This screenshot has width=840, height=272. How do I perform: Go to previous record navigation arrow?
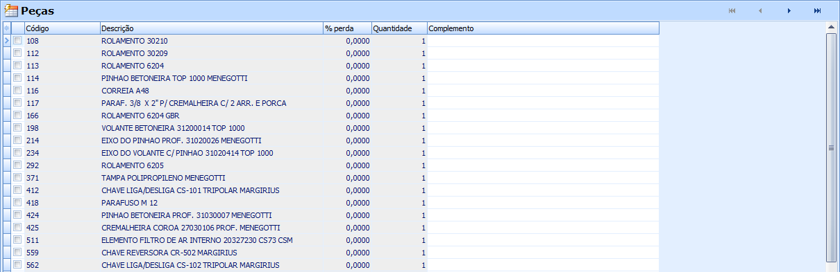pyautogui.click(x=760, y=10)
